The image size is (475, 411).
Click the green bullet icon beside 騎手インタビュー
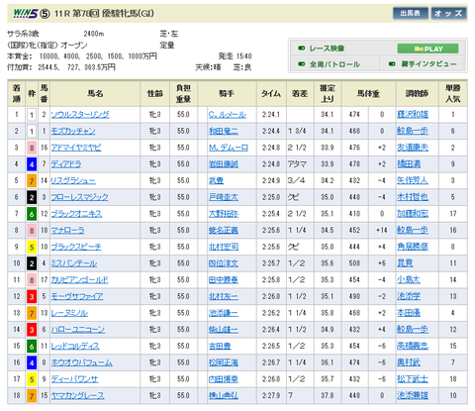click(392, 64)
